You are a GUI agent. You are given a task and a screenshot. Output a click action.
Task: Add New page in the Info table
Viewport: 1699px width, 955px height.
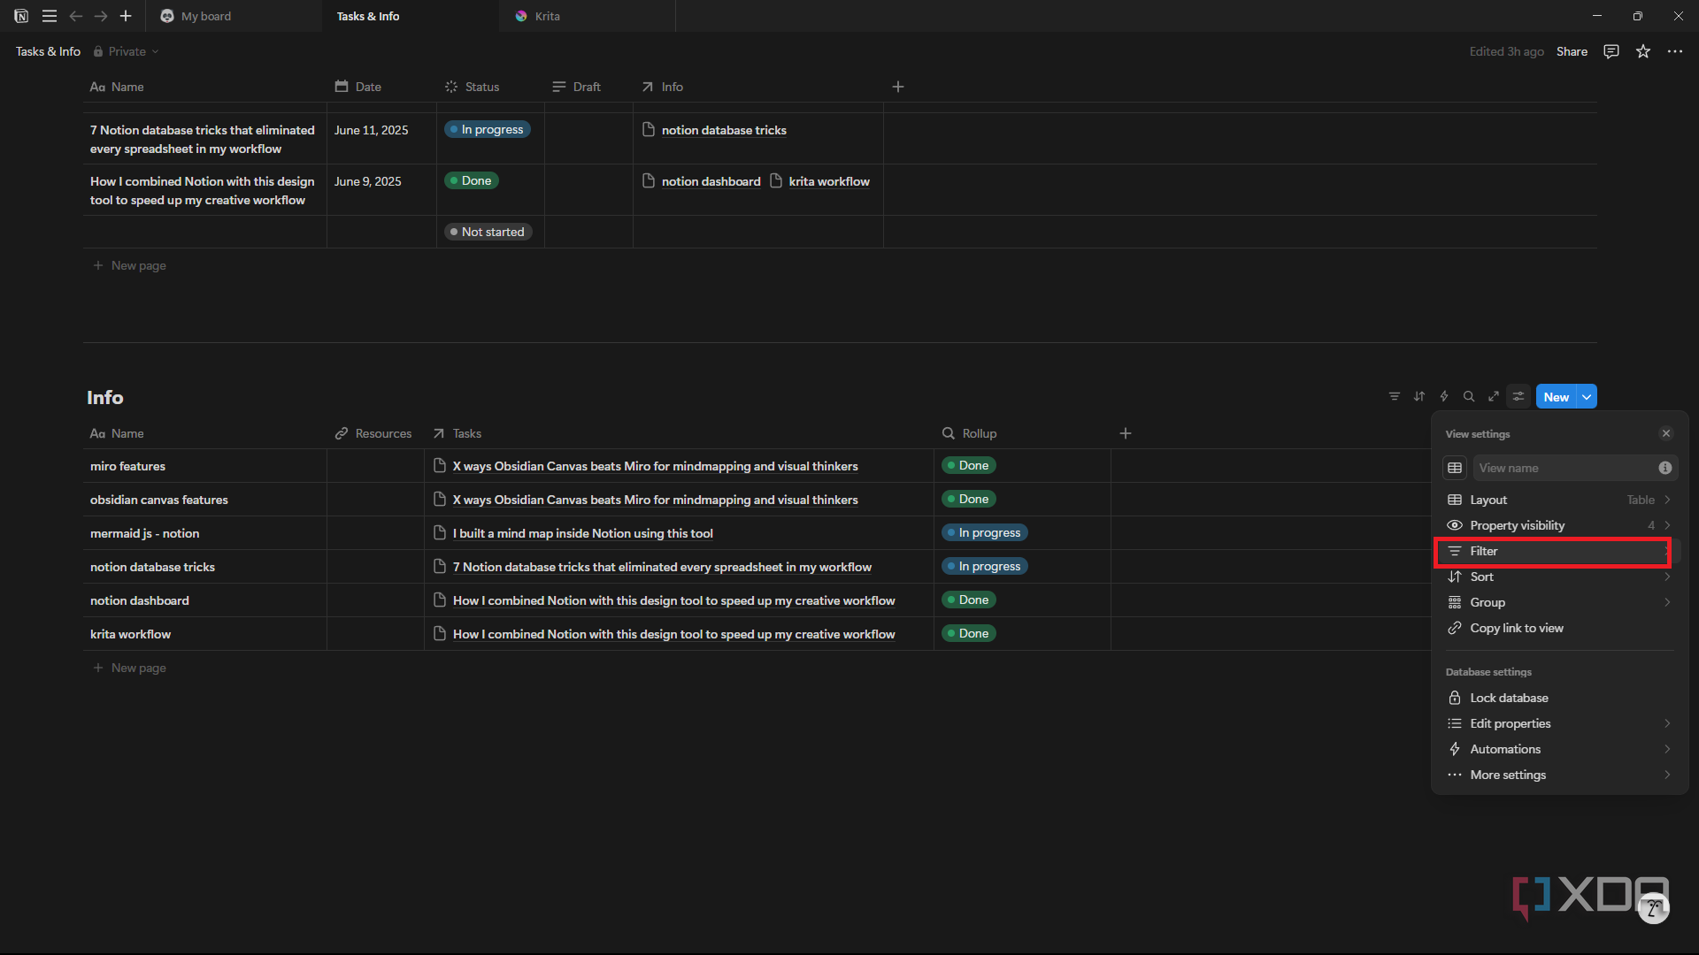tap(130, 668)
